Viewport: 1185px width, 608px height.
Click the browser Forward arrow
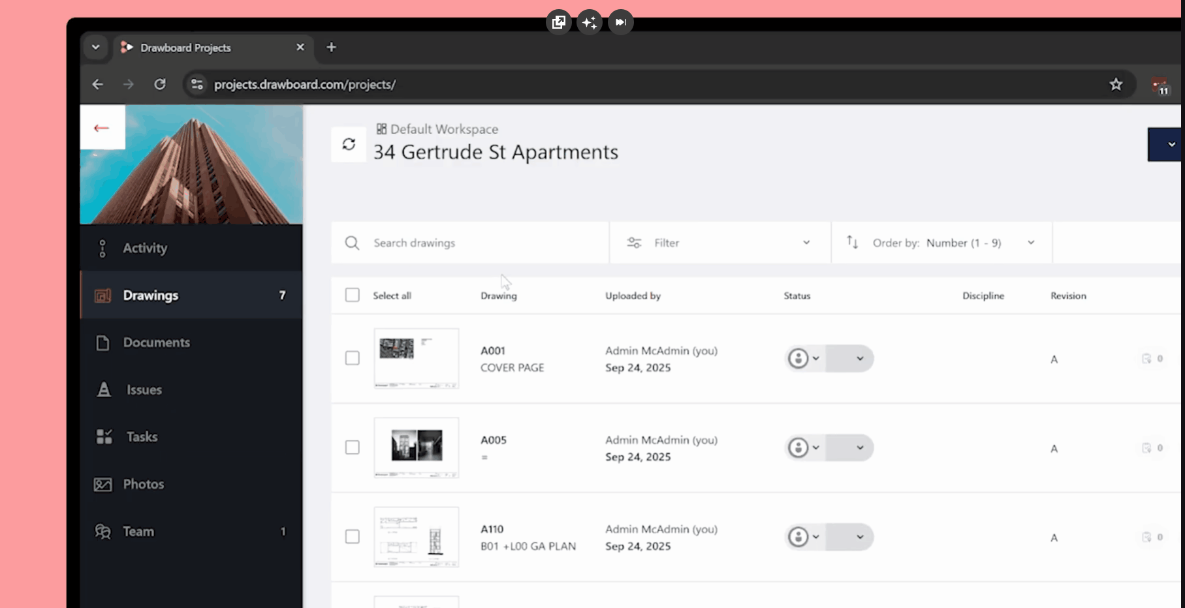pyautogui.click(x=128, y=84)
